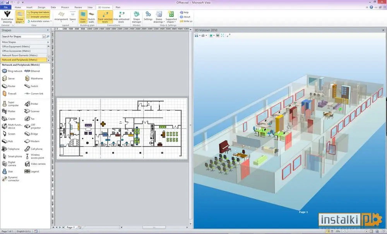
Task: Open Office Equipment (Metric) stencil
Action: pos(24,46)
